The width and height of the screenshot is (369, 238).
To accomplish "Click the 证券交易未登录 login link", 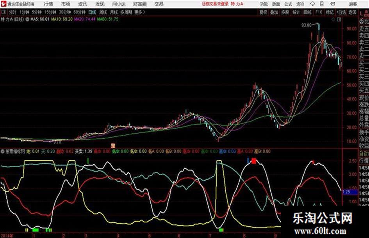I will click(x=215, y=4).
